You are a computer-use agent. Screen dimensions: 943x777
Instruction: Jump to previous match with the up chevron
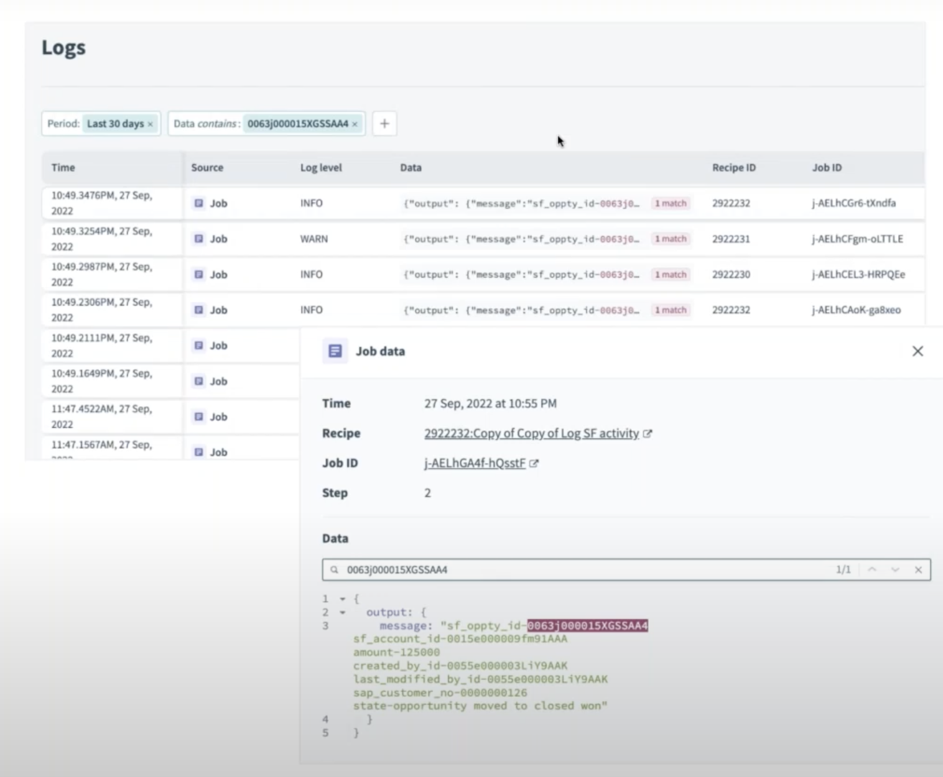(872, 569)
